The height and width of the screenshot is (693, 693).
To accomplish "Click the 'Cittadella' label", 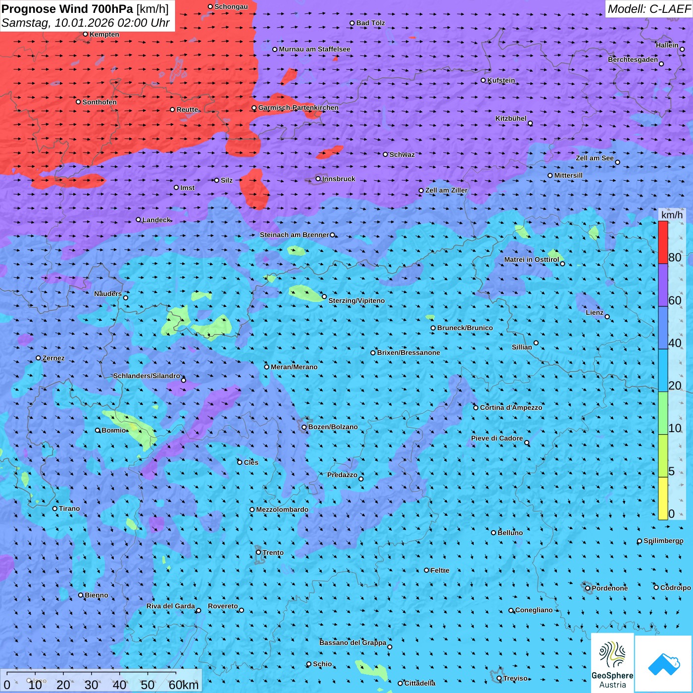I will (420, 683).
